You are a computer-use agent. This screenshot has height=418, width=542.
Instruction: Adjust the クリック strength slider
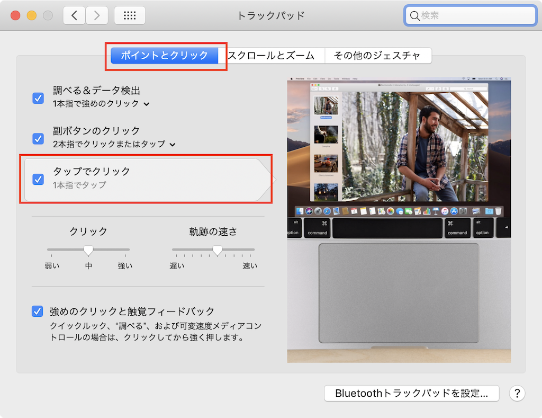(x=88, y=250)
